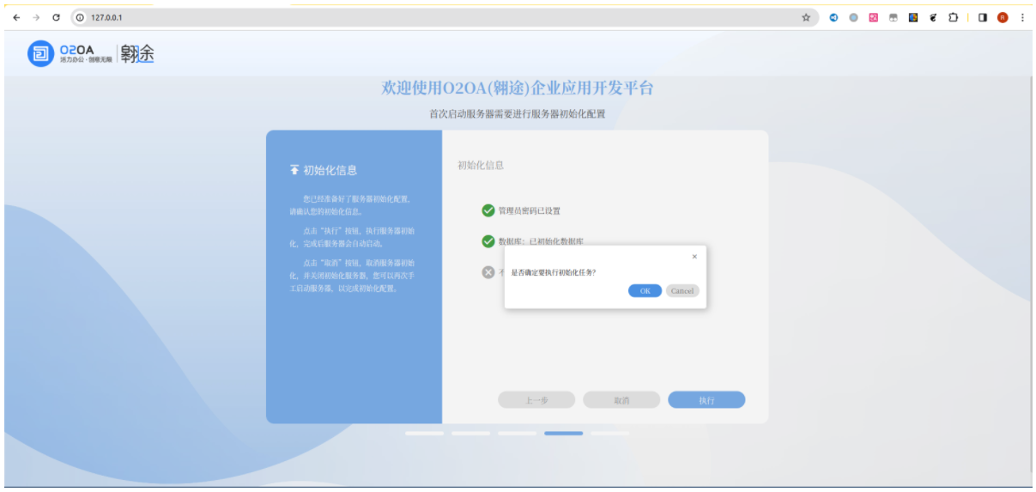The height and width of the screenshot is (492, 1036).
Task: Click the text 管理员密码已设置
Action: 530,210
